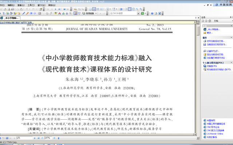The height and width of the screenshot is (145, 233).
Task: Open CAJViewer Online link
Action: click(215, 134)
